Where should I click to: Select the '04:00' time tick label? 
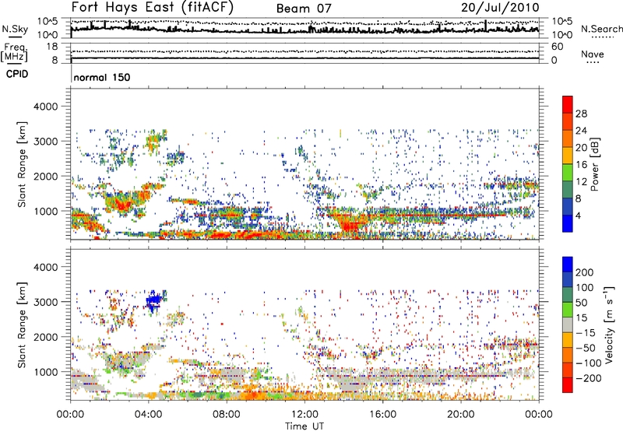148,415
